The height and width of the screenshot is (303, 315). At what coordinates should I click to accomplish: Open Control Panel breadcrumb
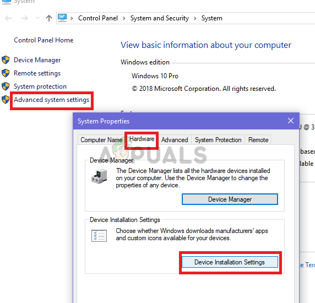(x=98, y=18)
